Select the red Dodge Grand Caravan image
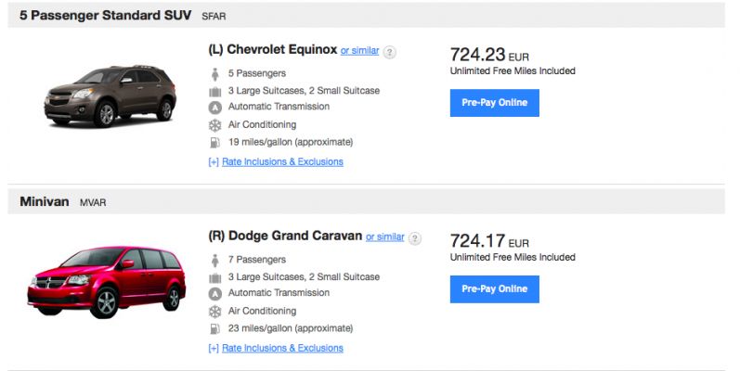This screenshot has height=371, width=740. [x=106, y=281]
